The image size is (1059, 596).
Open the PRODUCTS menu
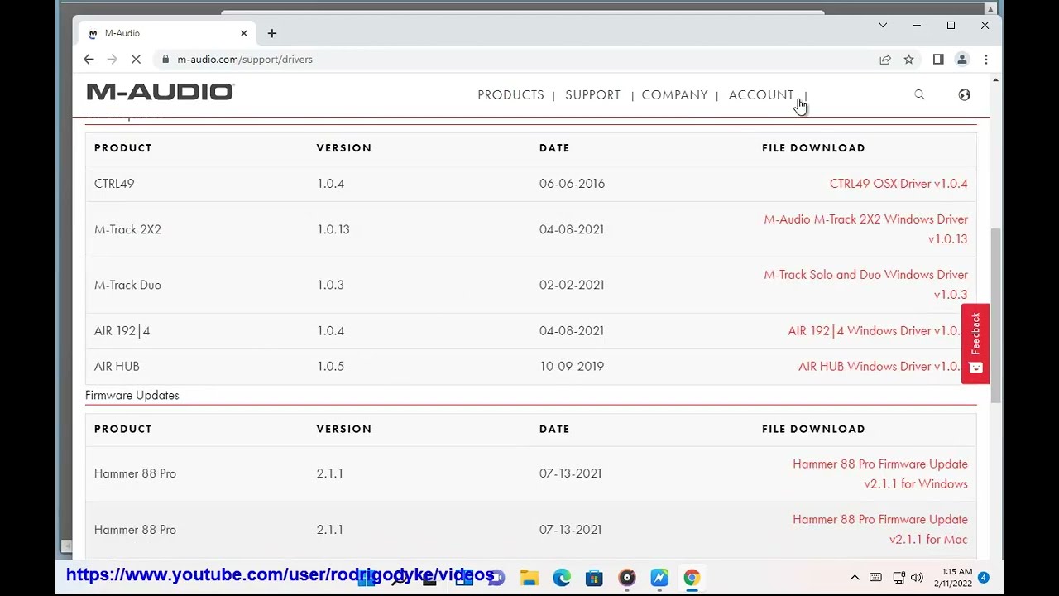point(510,94)
